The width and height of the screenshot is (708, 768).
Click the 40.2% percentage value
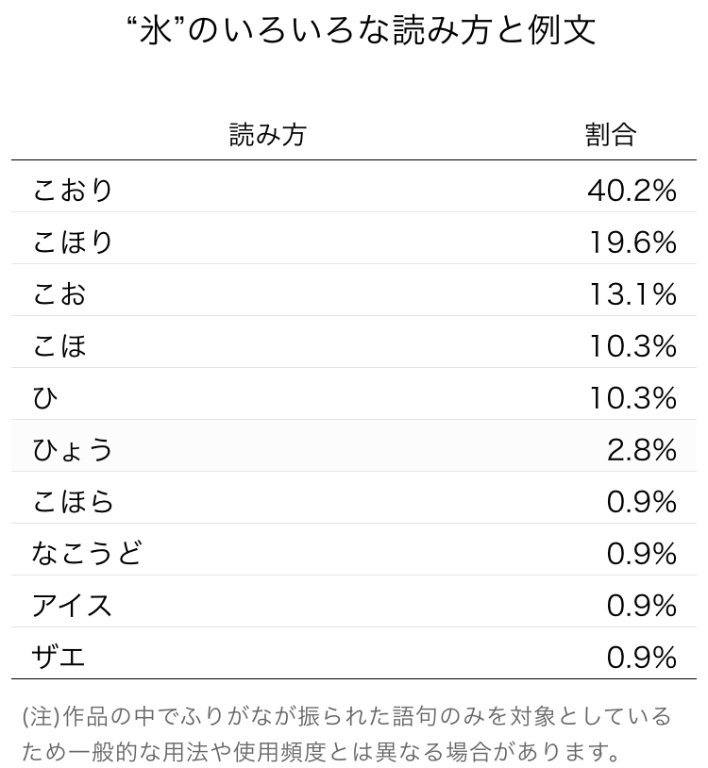(x=632, y=191)
